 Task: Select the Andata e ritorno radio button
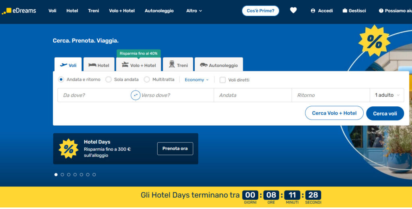(x=61, y=79)
